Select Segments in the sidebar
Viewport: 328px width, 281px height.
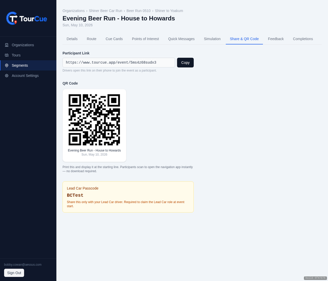(28, 65)
